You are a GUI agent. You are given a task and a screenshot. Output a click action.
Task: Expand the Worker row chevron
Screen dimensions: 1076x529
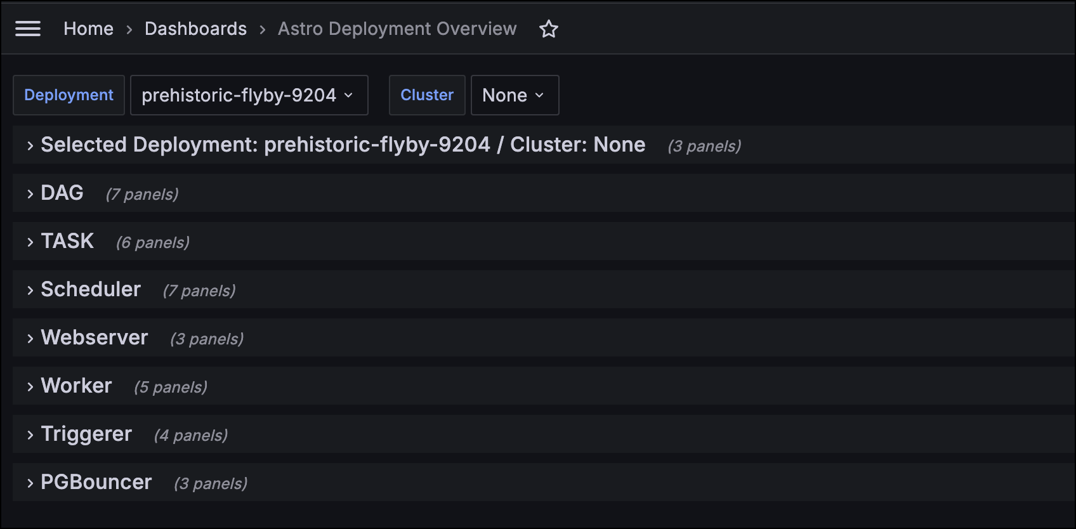[30, 387]
